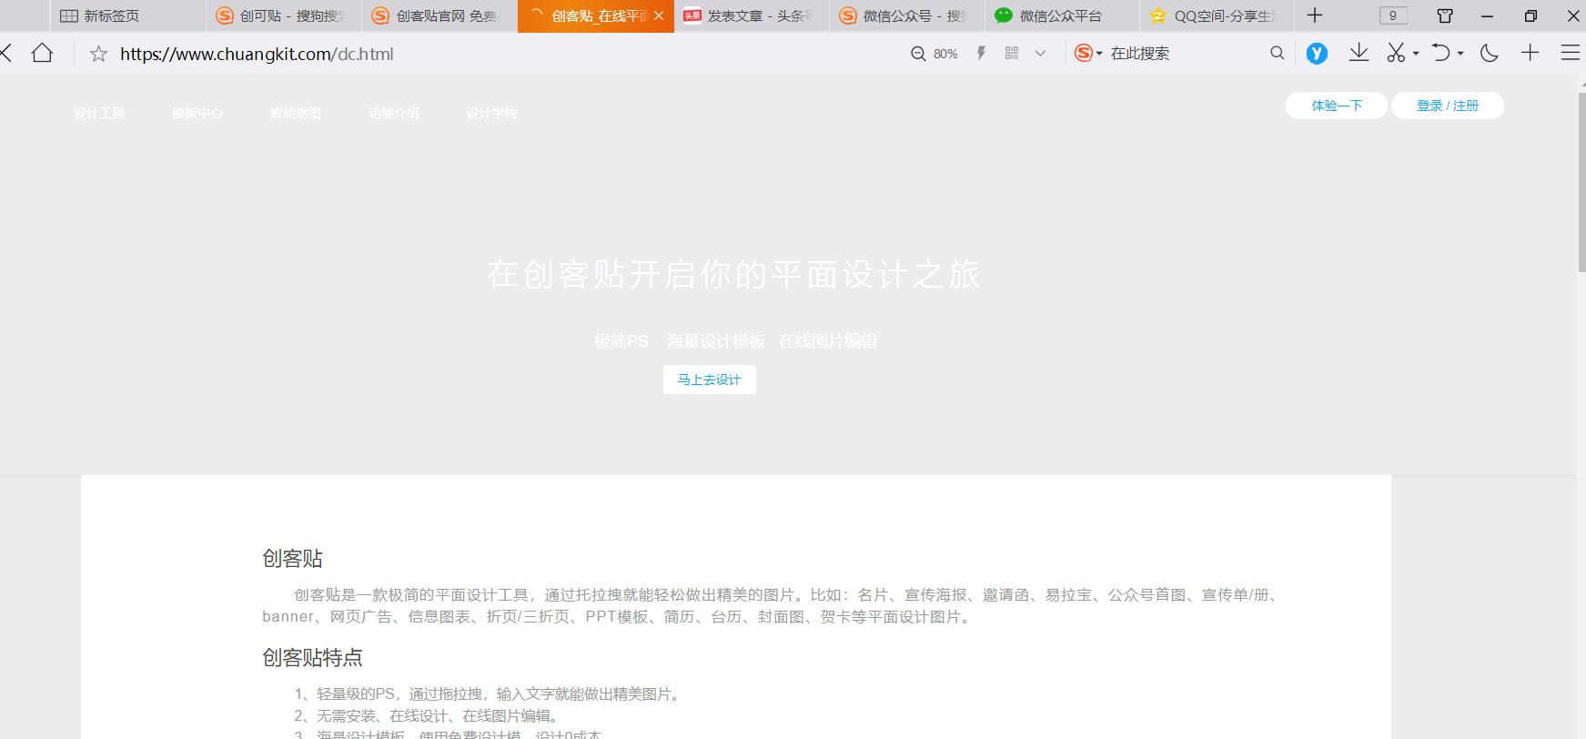Click the 在此搜索 search box
Screen dimensions: 1586x739
click(x=1181, y=54)
